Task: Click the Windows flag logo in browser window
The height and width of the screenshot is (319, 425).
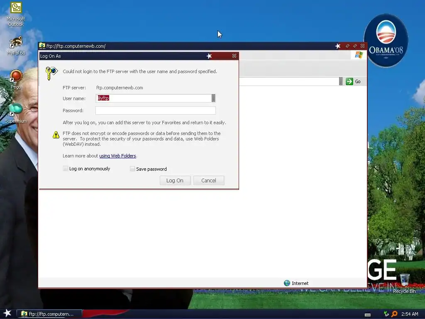Action: (359, 55)
